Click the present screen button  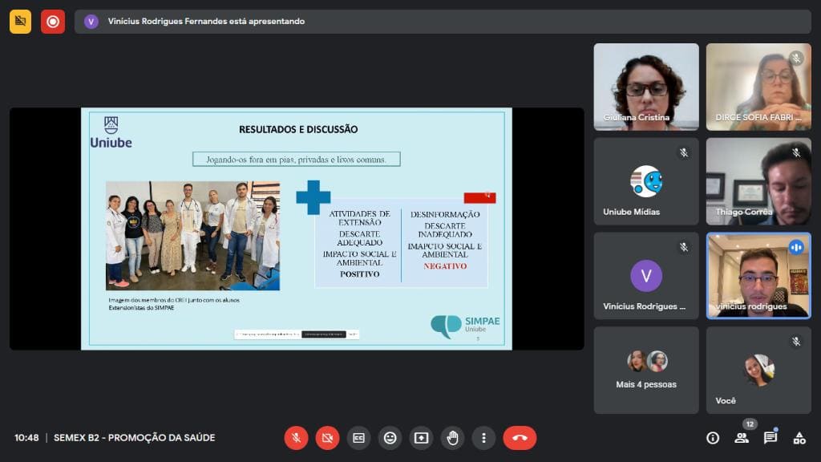pos(422,438)
